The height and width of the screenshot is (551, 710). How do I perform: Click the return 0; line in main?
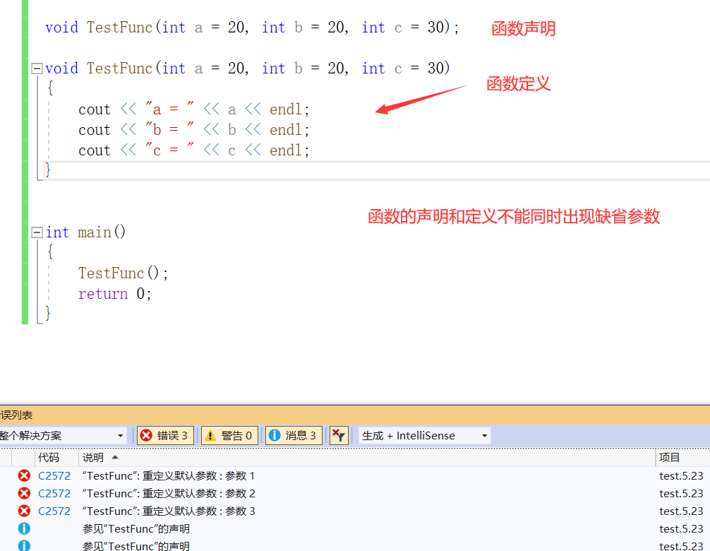click(114, 294)
